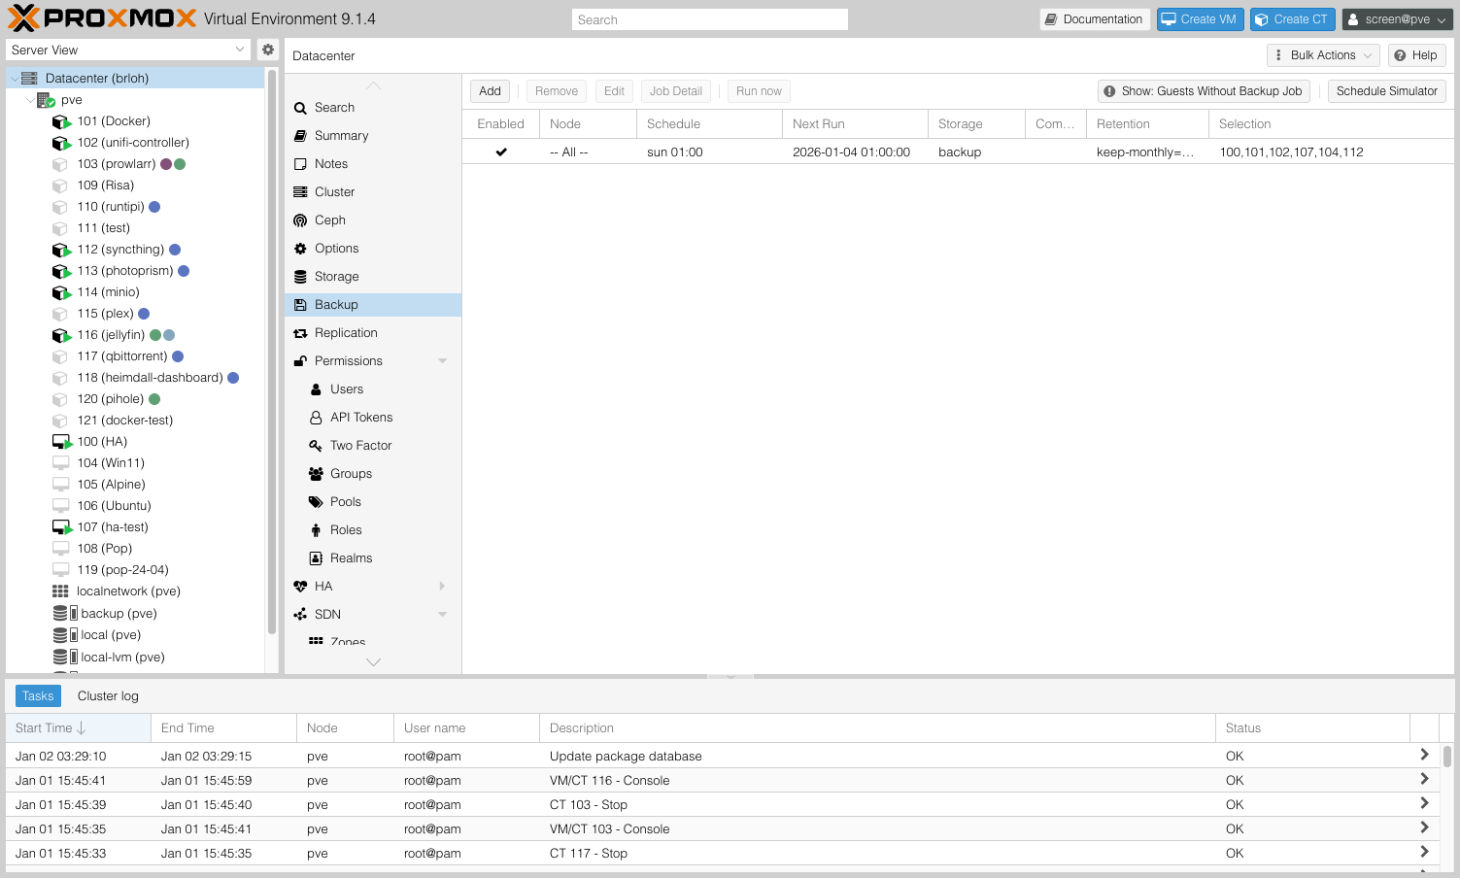Switch to the Cluster log tab

[107, 695]
